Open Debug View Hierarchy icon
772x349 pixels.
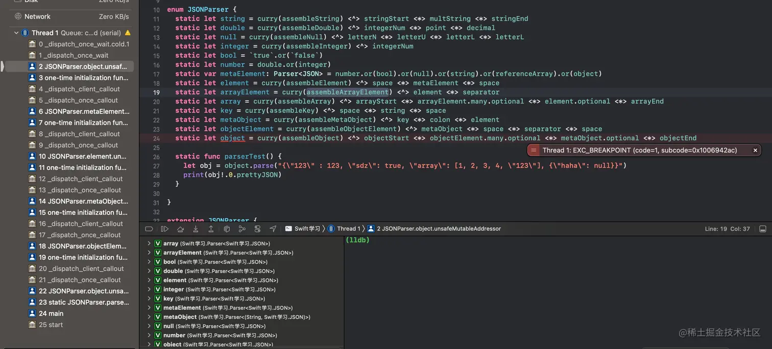(227, 229)
